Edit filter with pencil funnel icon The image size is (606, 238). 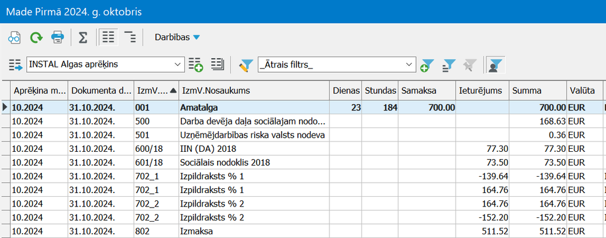click(246, 65)
